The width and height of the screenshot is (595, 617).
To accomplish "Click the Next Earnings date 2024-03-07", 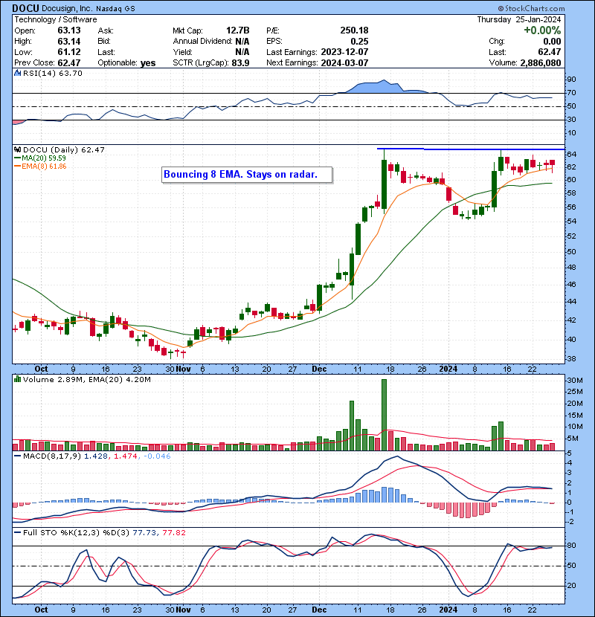I will pyautogui.click(x=344, y=63).
